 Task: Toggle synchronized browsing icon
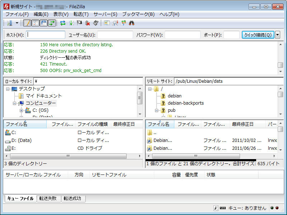pos(123,23)
